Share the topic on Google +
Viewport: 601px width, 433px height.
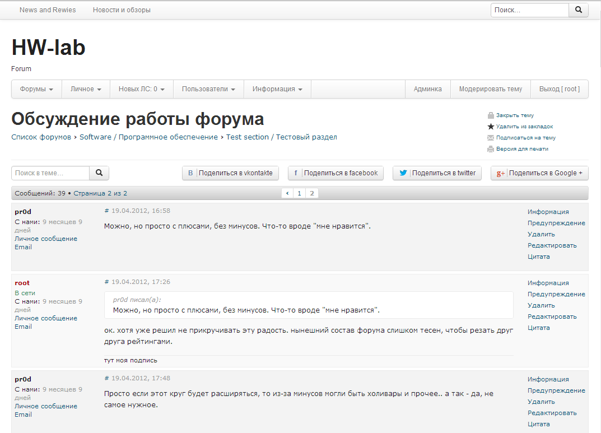pyautogui.click(x=539, y=173)
